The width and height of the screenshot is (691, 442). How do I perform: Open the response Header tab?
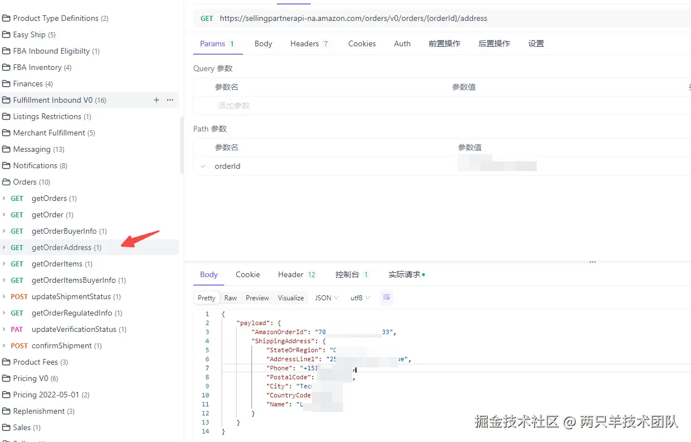tap(297, 274)
